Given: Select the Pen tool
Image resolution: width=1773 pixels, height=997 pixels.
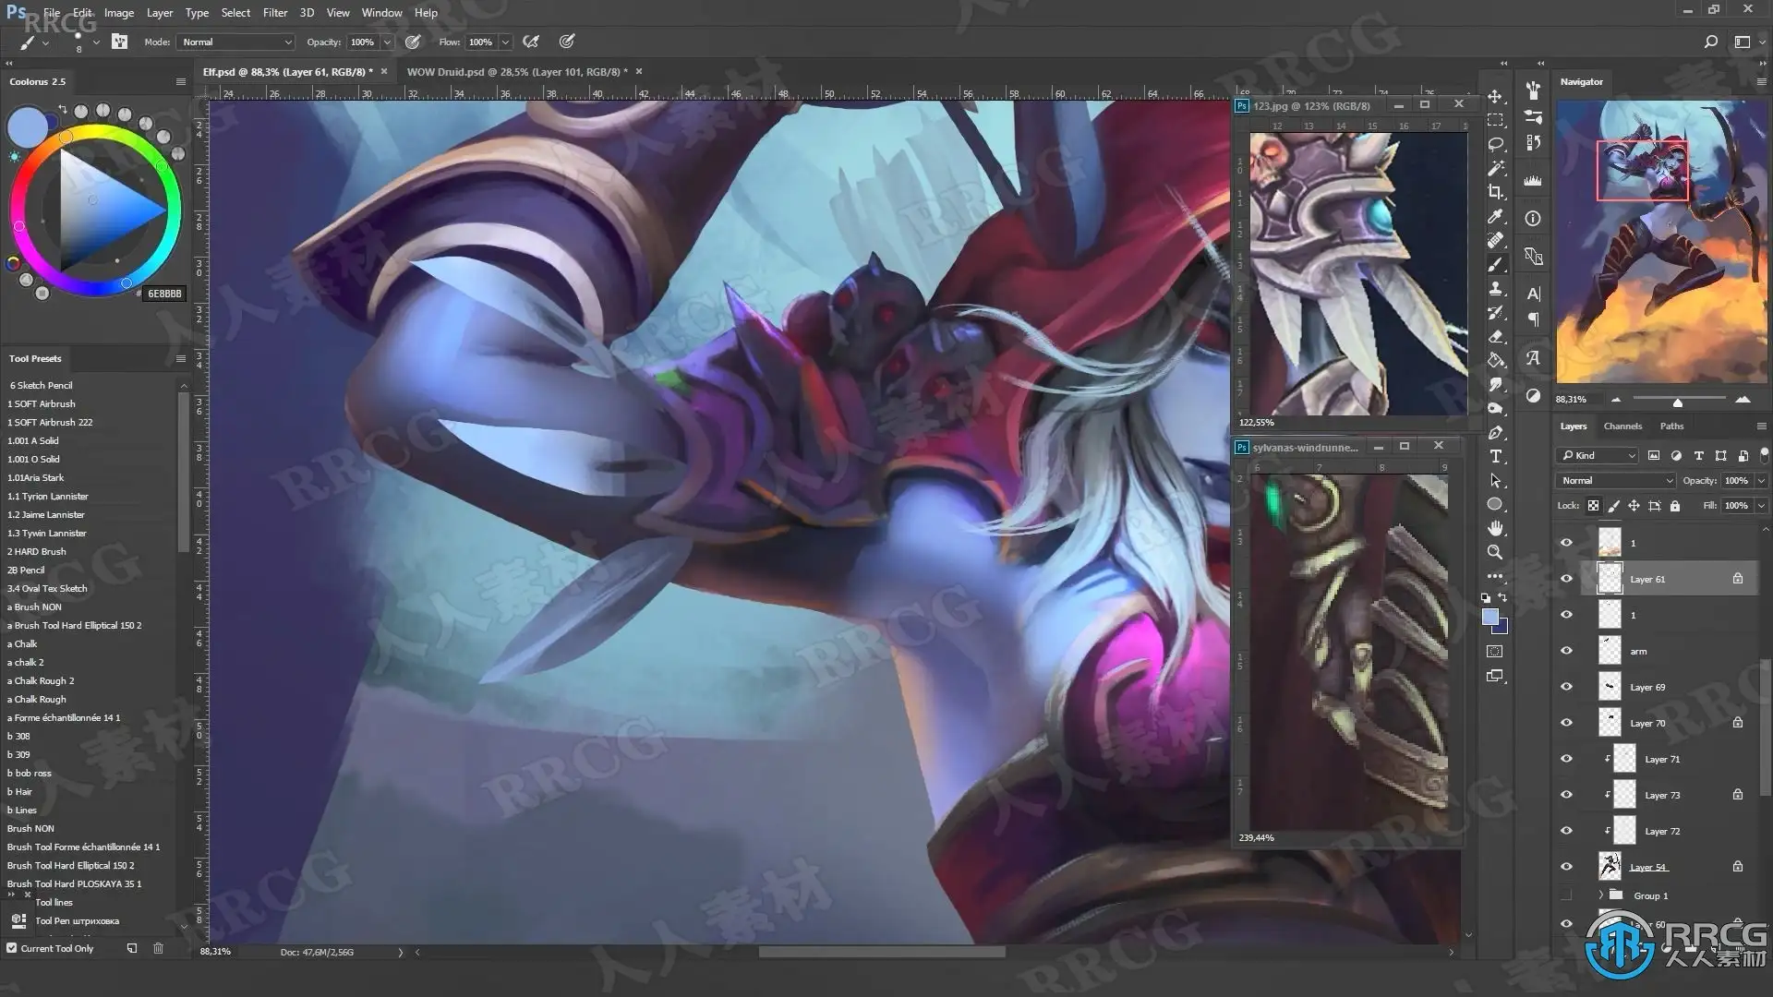Looking at the screenshot, I should point(1495,433).
